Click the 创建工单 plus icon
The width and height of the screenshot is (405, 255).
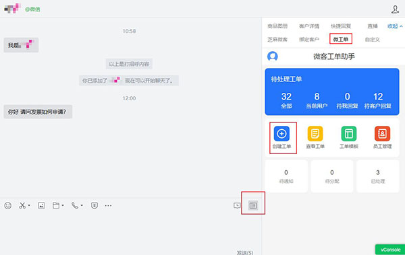281,134
